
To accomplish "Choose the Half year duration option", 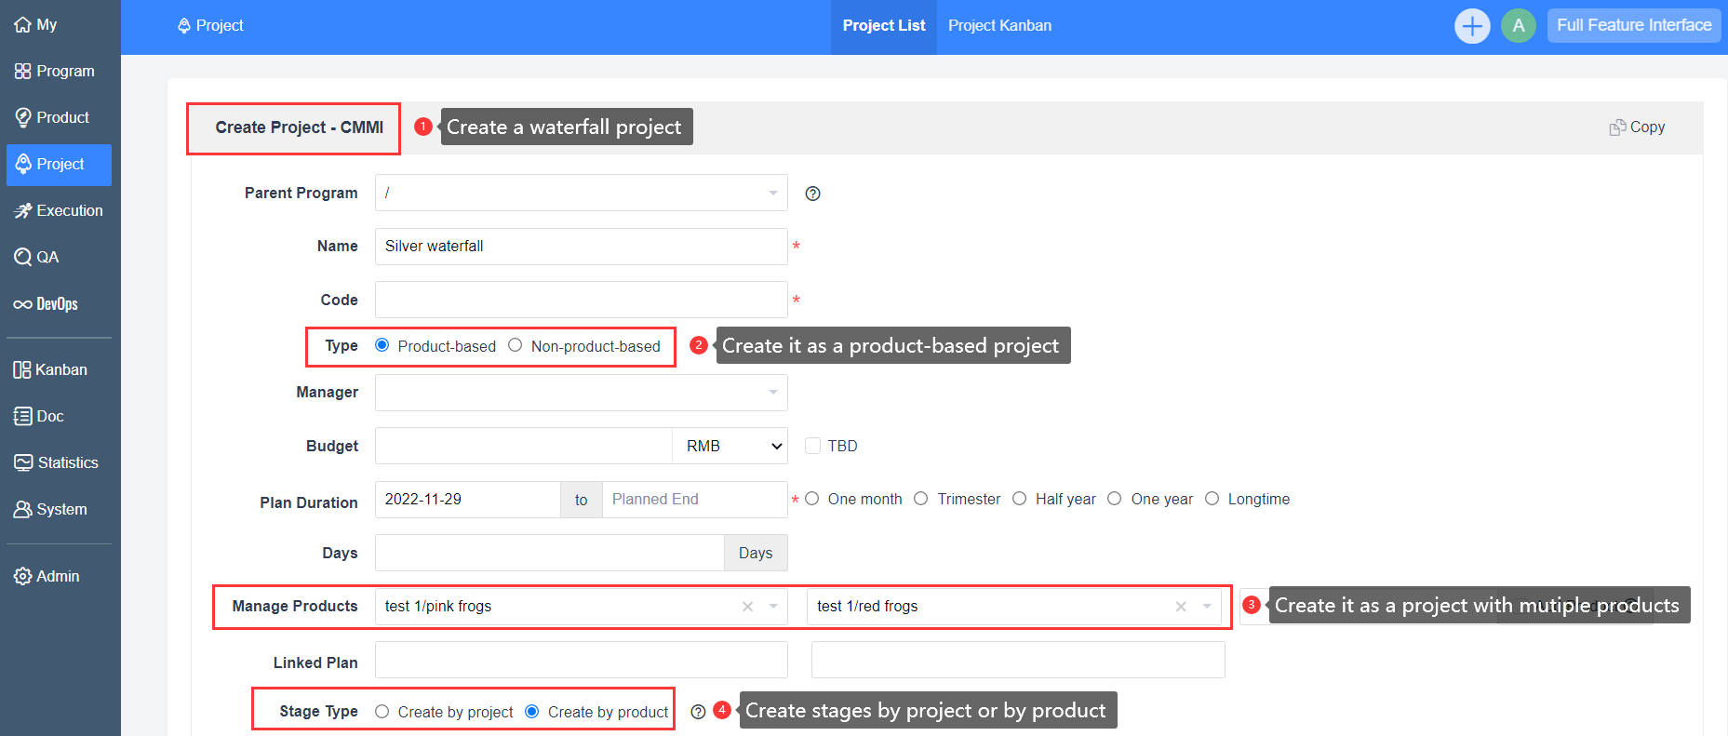I will 1020,499.
